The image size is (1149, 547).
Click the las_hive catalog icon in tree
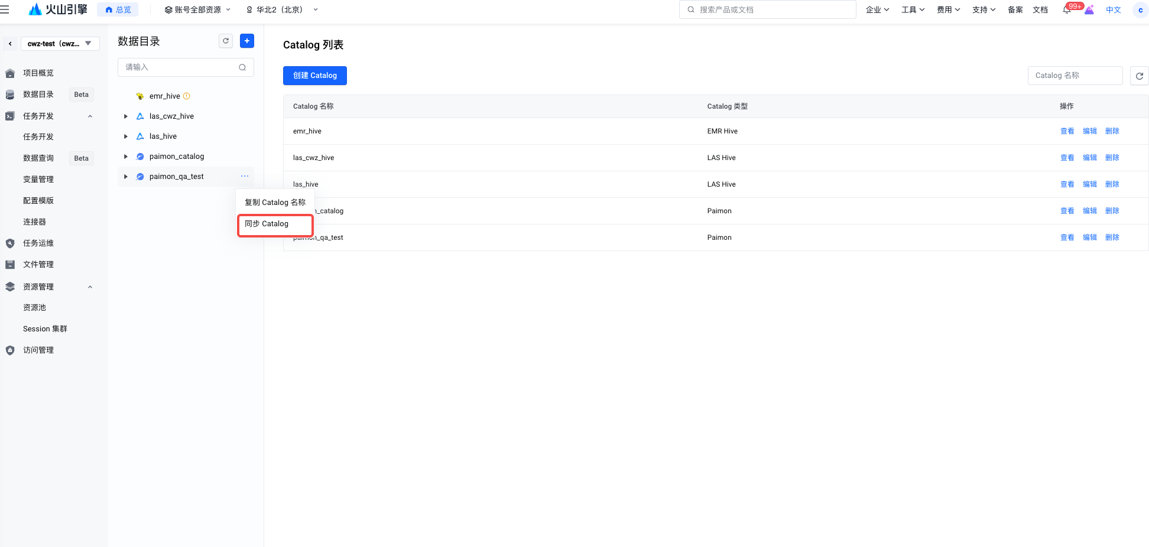coord(140,136)
